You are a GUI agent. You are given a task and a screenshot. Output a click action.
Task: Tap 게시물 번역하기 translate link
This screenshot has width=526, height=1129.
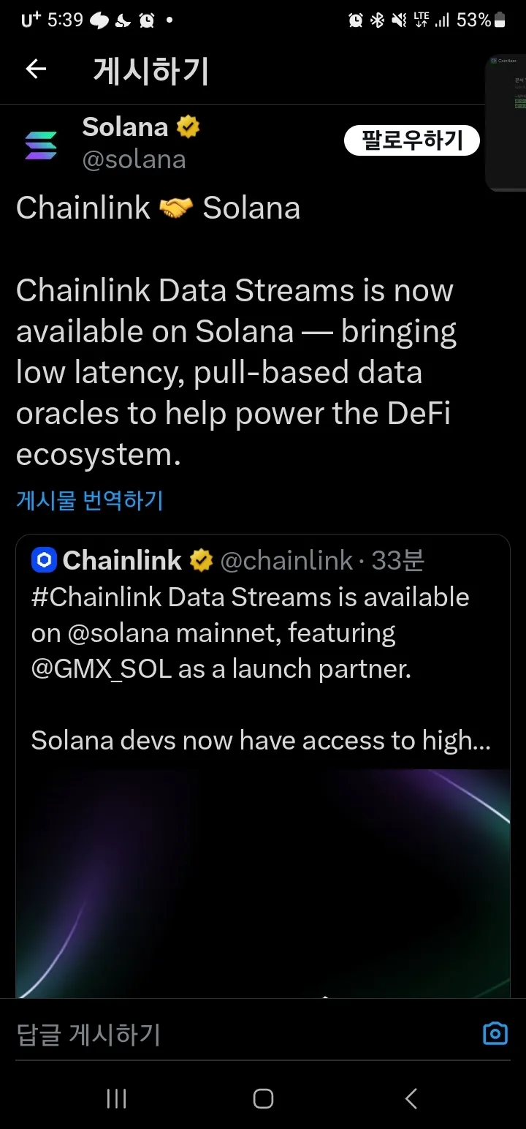(x=90, y=500)
